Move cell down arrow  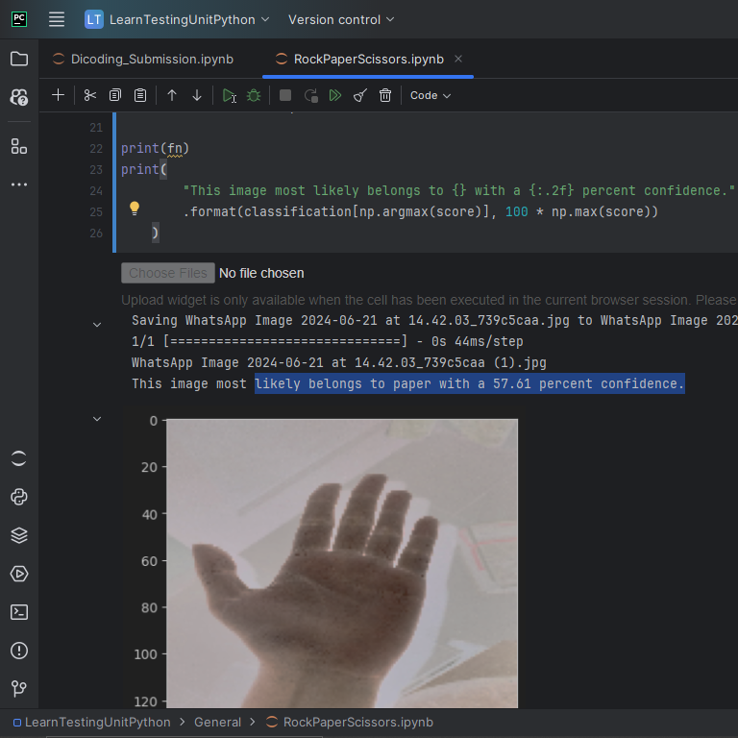click(197, 95)
